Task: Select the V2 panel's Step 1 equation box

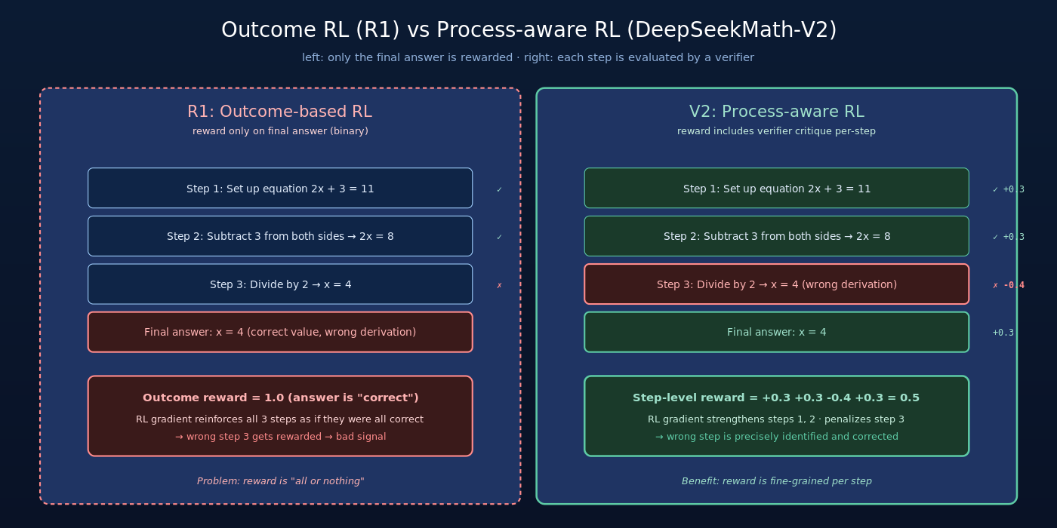Action: tap(776, 188)
